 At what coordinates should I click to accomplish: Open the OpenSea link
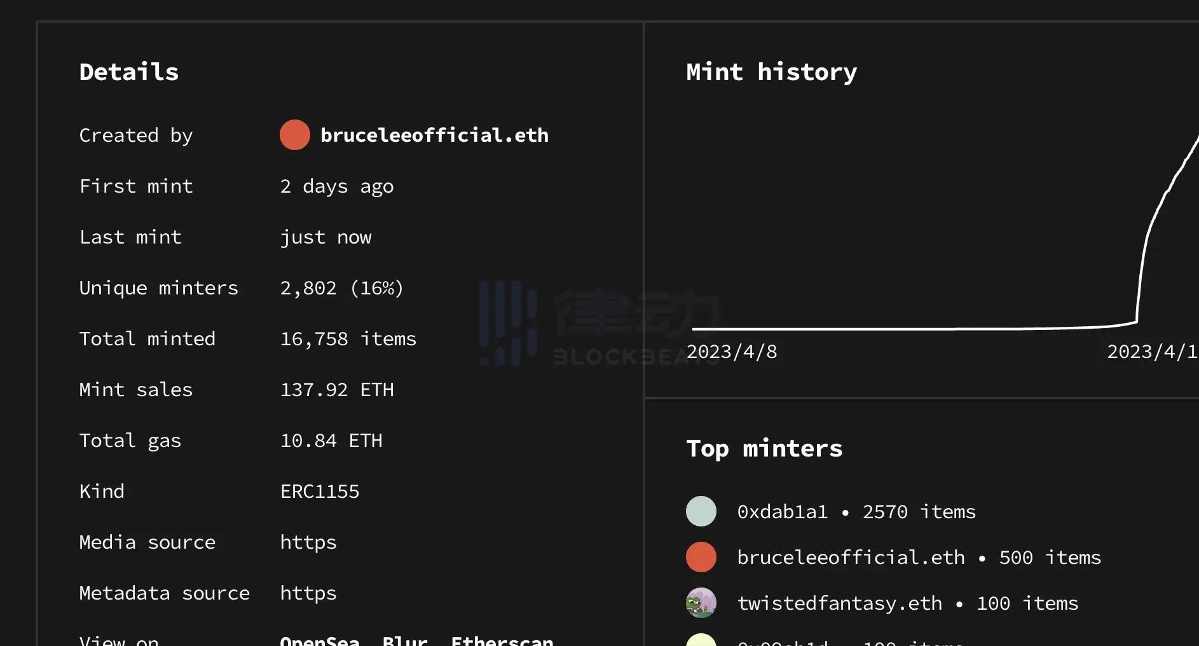click(320, 641)
